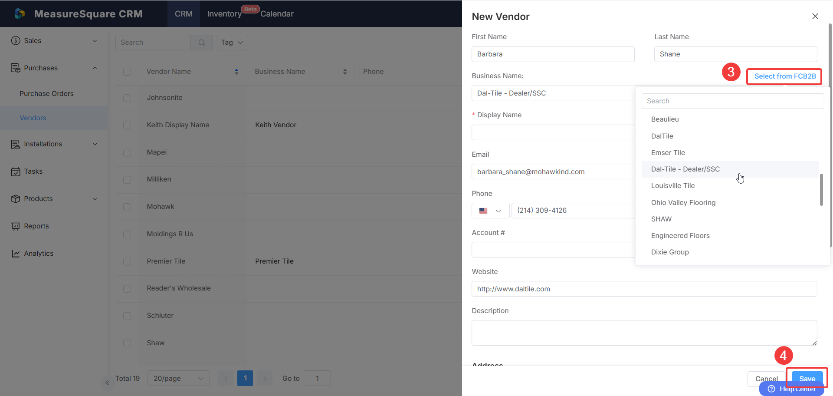Click the Products box icon
Screen dimensions: 833x396
[16, 198]
